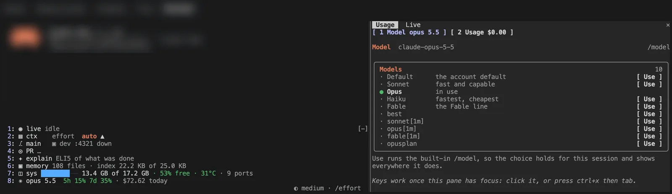Select the Haiku model name
672x194 pixels.
[x=396, y=99]
